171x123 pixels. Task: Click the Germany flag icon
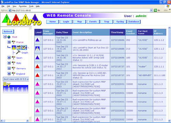pos(13,68)
